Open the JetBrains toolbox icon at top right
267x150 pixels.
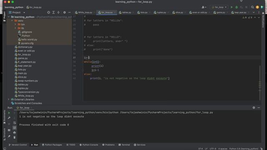click(262, 7)
